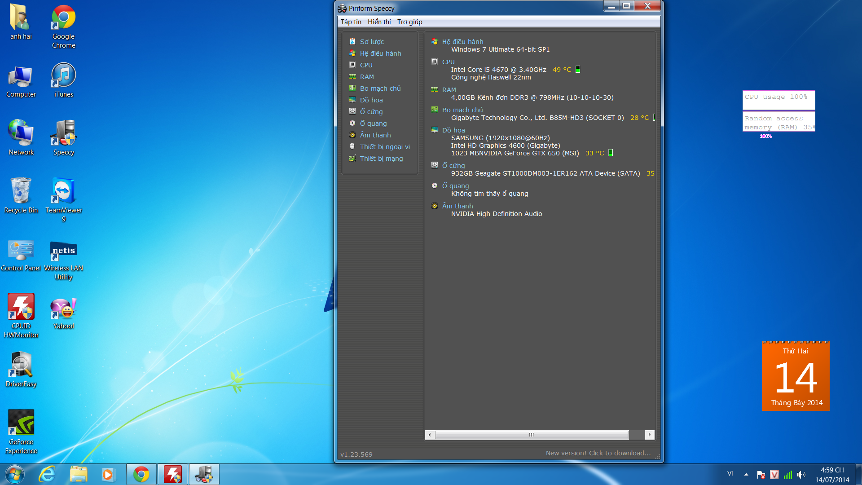Select CPU in the sidebar list
862x485 pixels.
pos(366,65)
